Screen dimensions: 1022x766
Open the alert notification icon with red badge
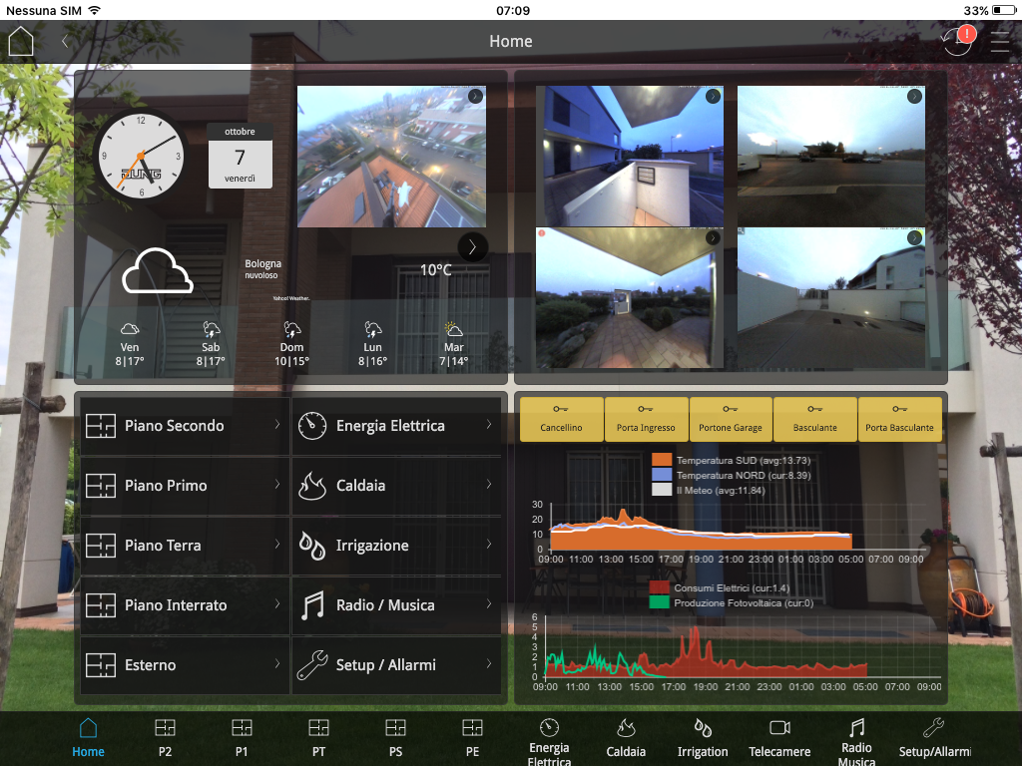coord(957,42)
